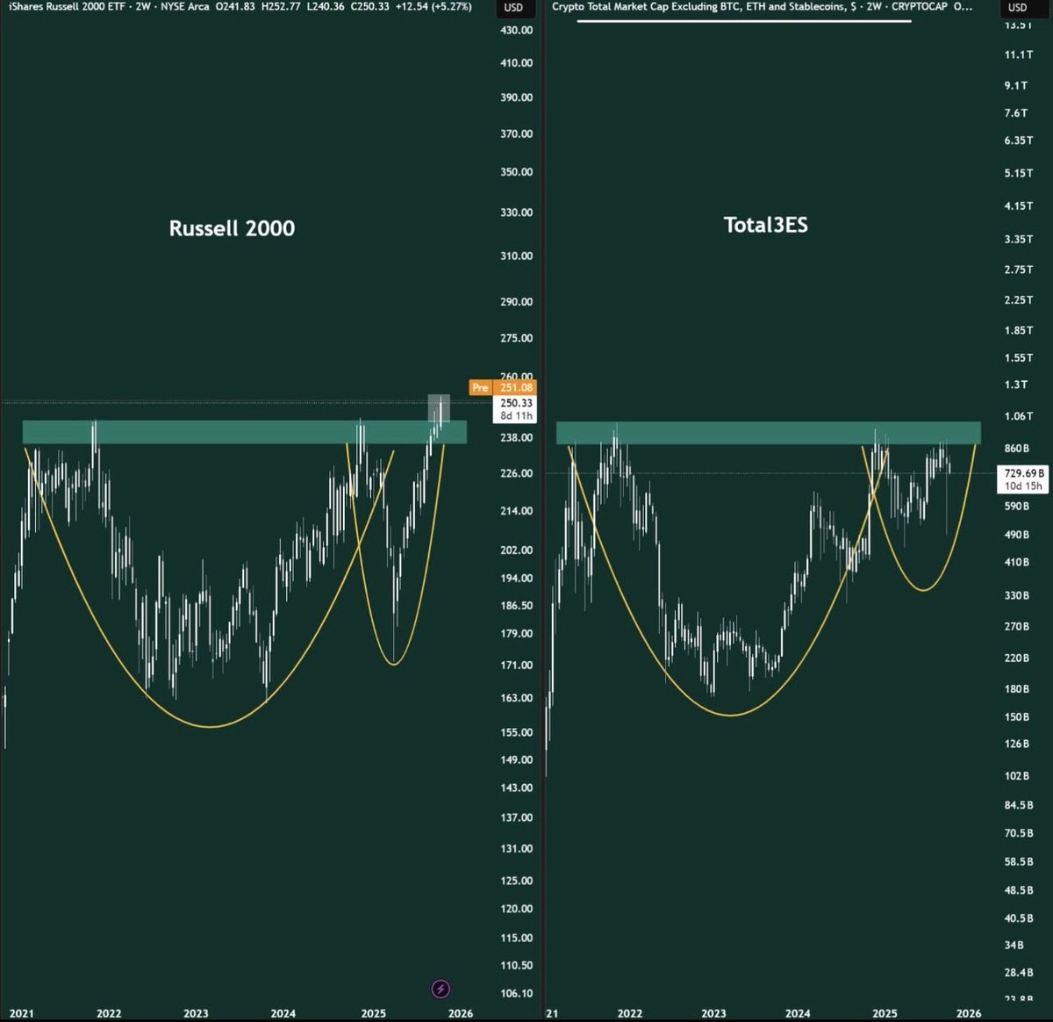This screenshot has width=1053, height=1022.
Task: Toggle the left chart currency with its USD button
Action: point(514,9)
